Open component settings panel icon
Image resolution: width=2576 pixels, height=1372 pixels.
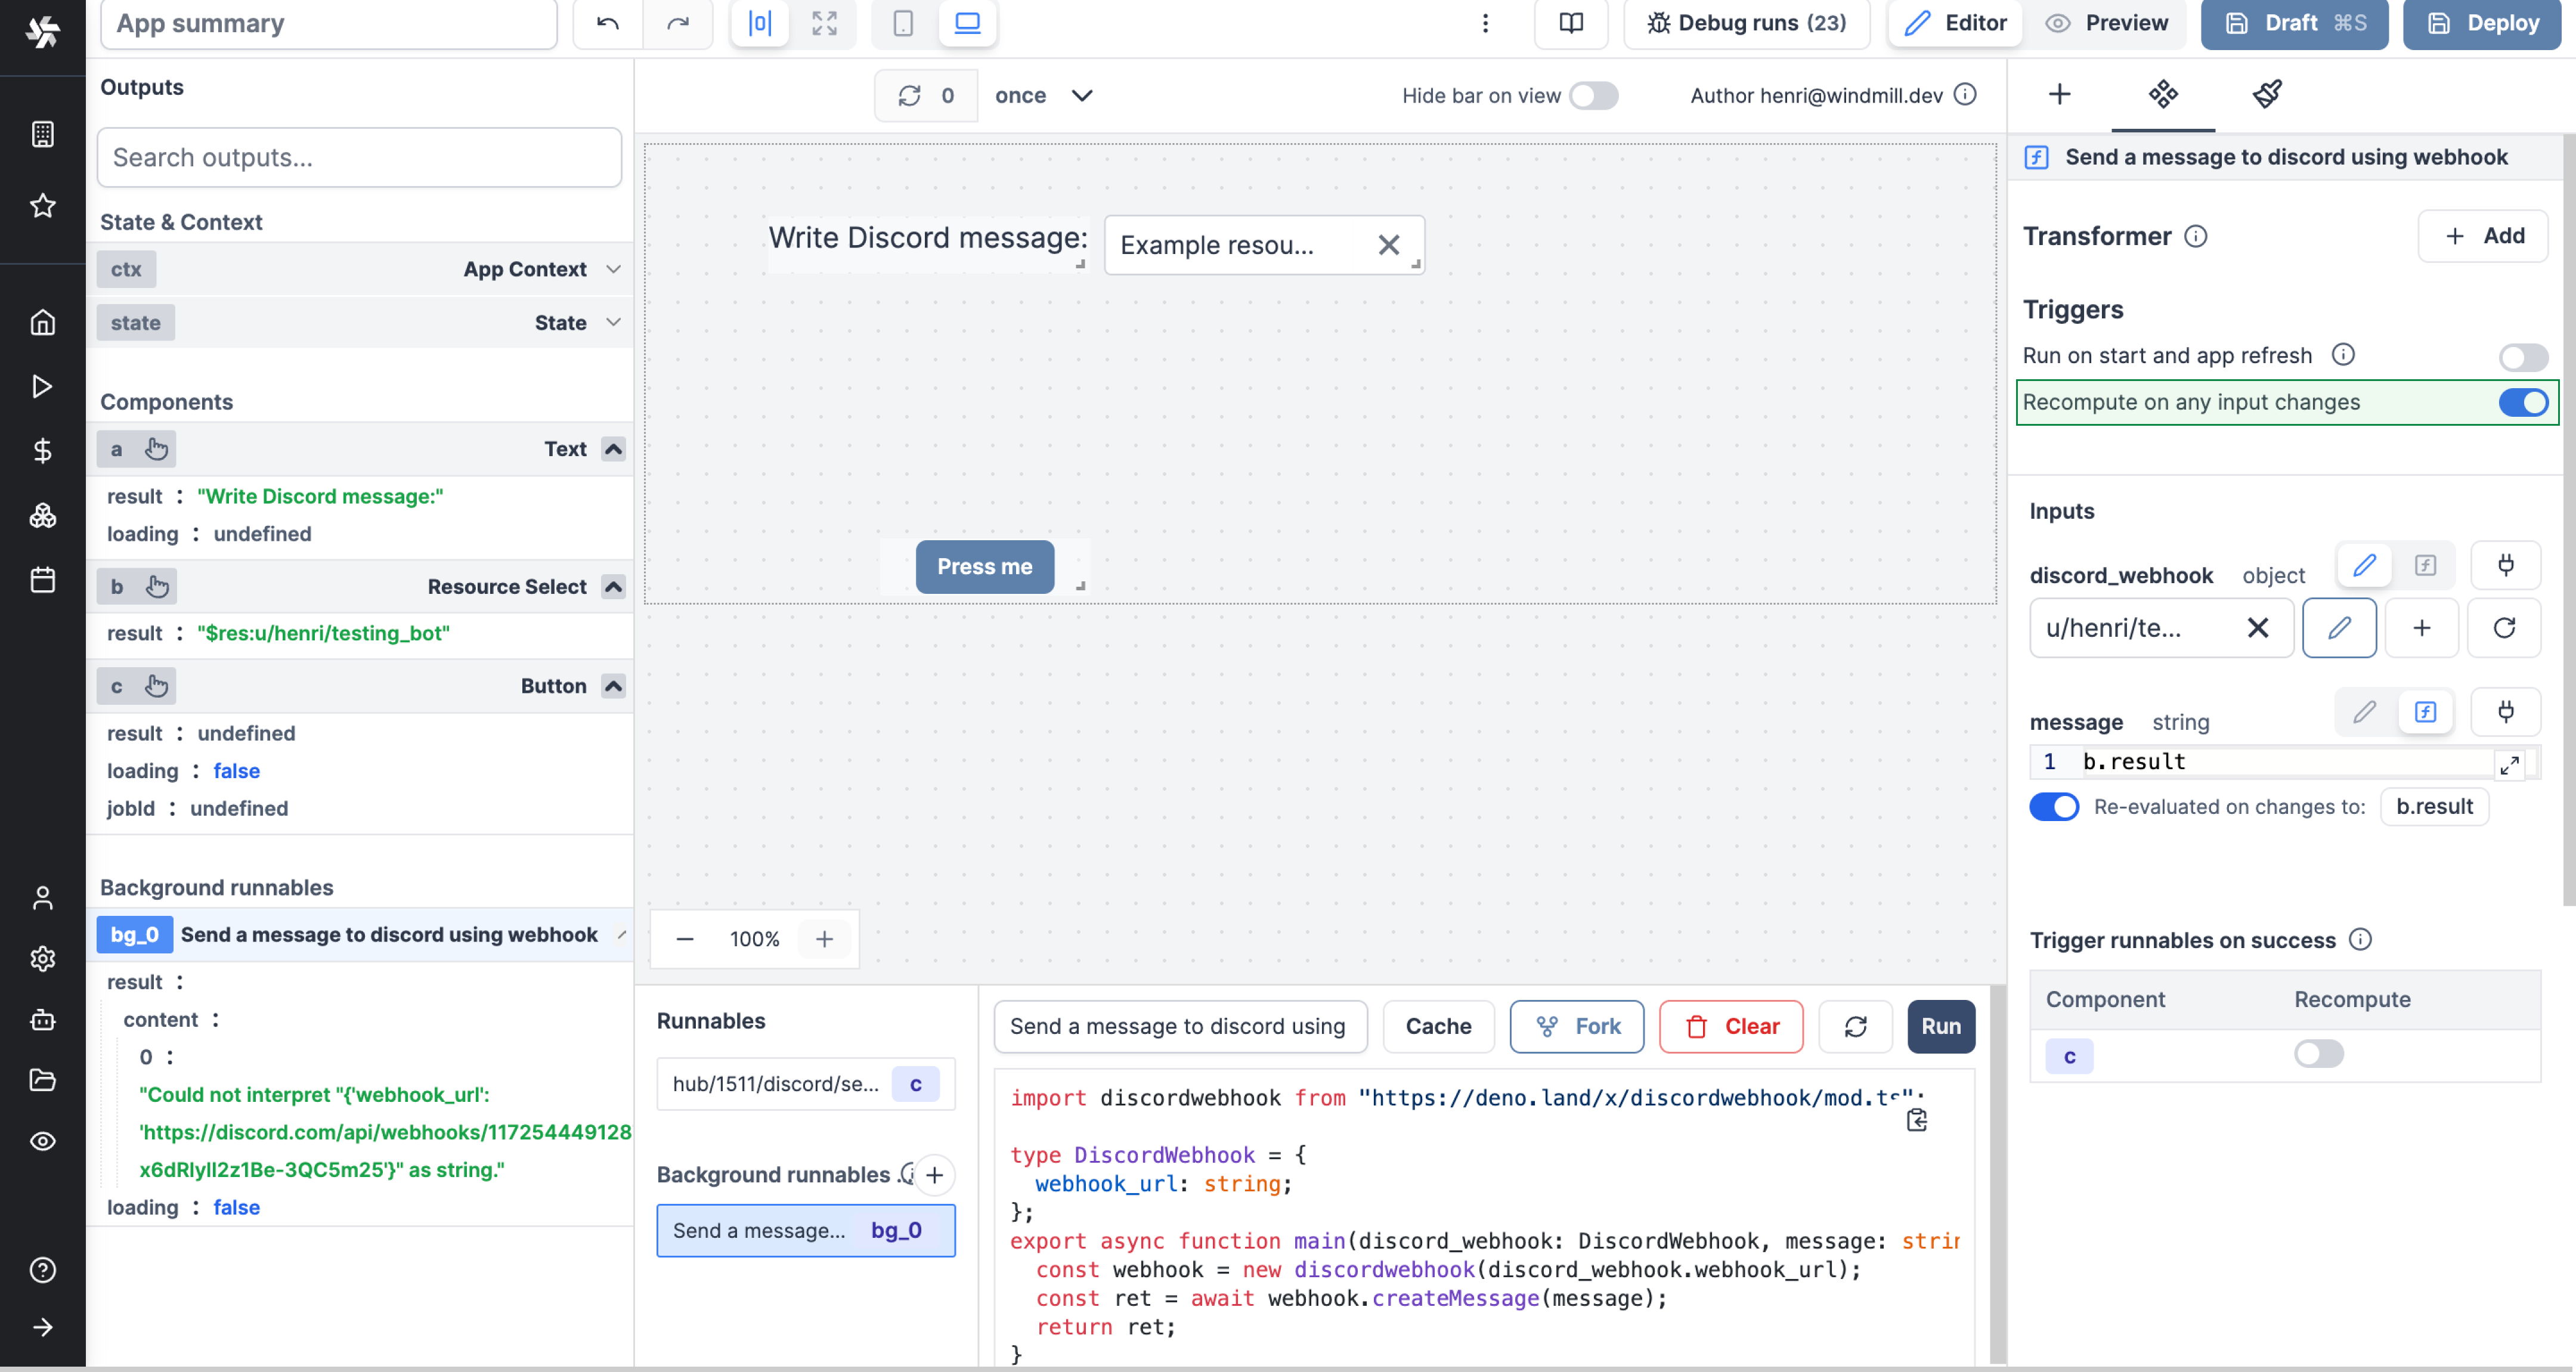click(x=2162, y=94)
